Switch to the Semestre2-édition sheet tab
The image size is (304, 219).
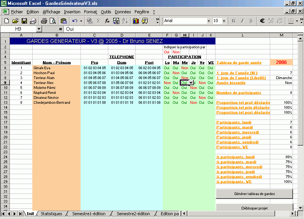tap(133, 214)
